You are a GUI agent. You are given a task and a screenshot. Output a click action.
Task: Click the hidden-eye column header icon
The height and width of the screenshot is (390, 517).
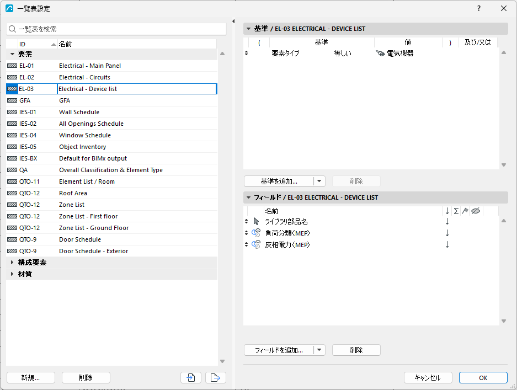pyautogui.click(x=476, y=211)
